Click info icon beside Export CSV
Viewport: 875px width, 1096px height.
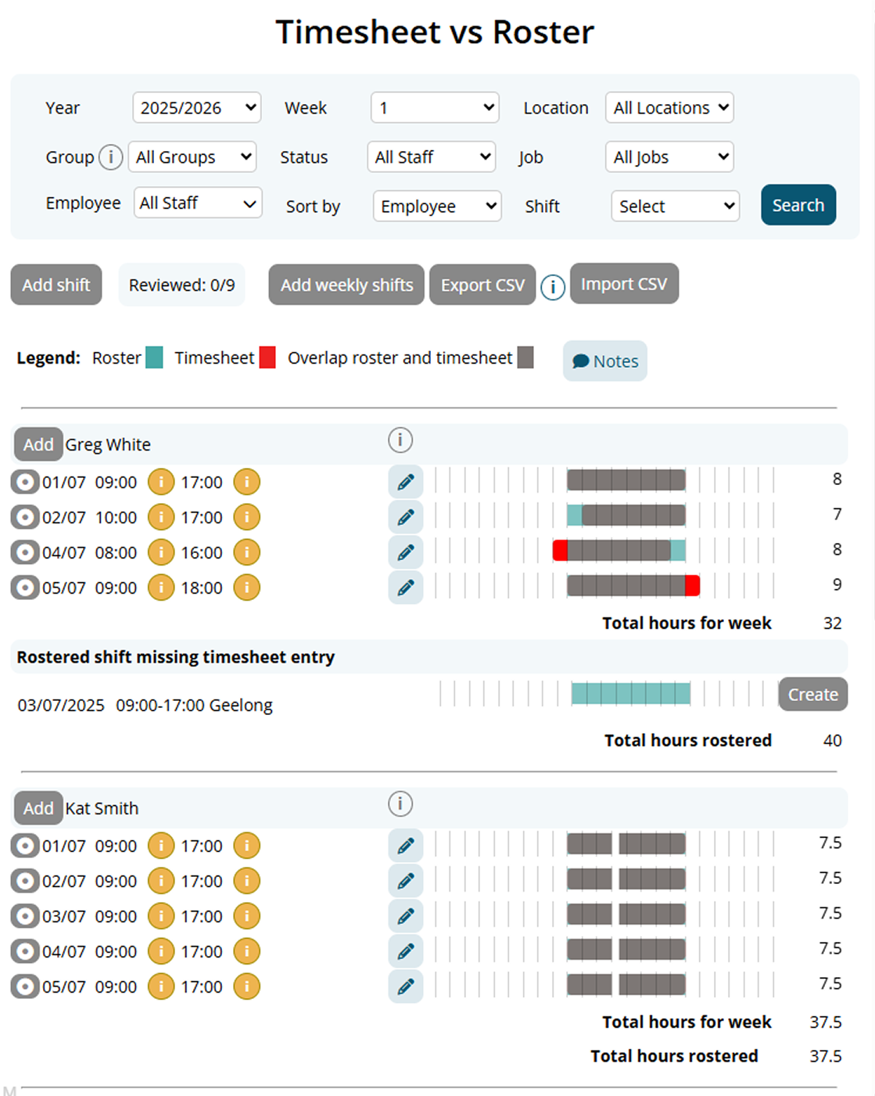pos(553,287)
